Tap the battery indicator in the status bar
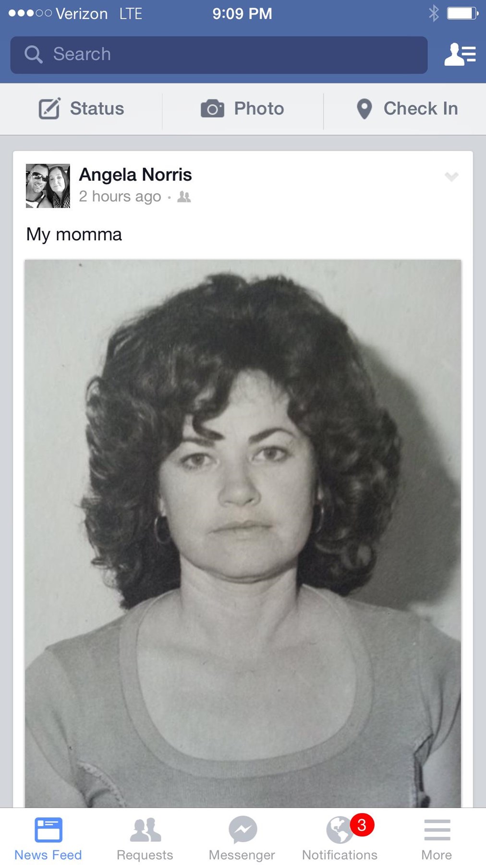Viewport: 486px width, 865px height. tap(462, 13)
